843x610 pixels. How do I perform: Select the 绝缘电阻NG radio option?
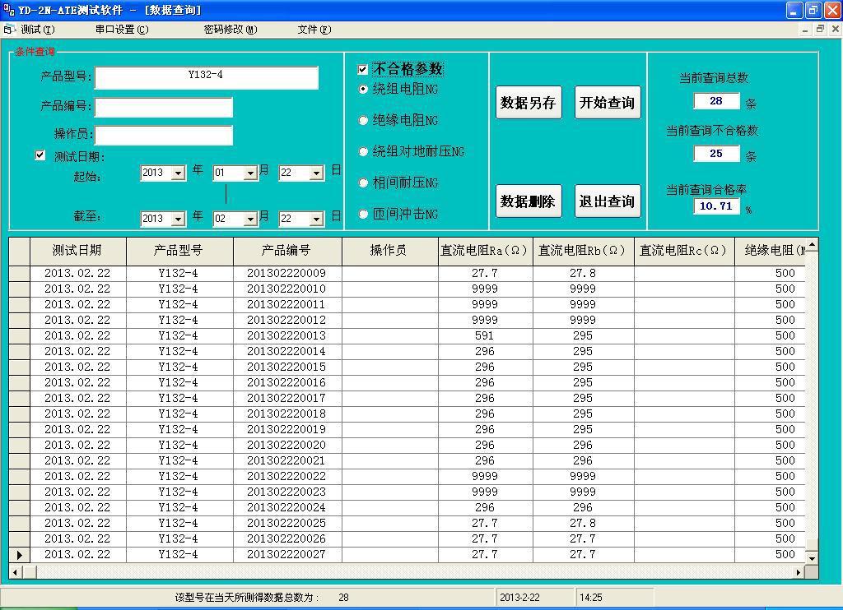363,121
